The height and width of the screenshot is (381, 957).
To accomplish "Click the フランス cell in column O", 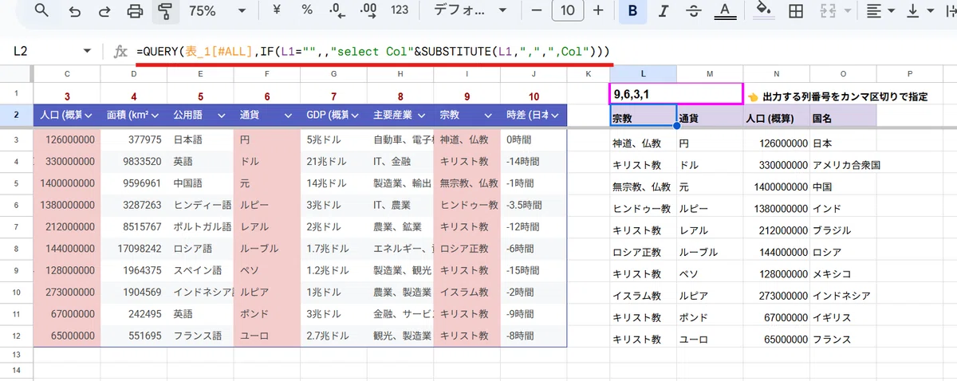I will (843, 339).
